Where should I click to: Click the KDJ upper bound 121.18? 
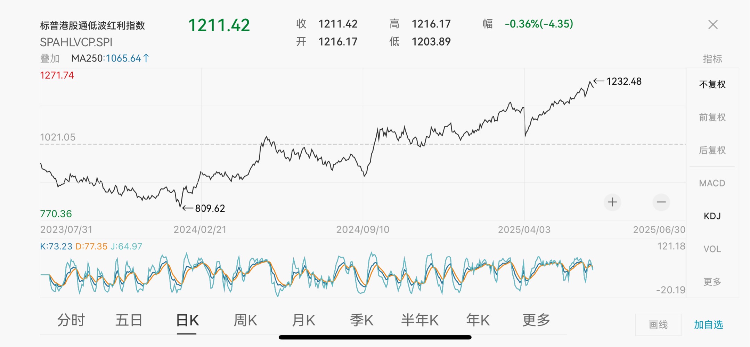coord(671,246)
